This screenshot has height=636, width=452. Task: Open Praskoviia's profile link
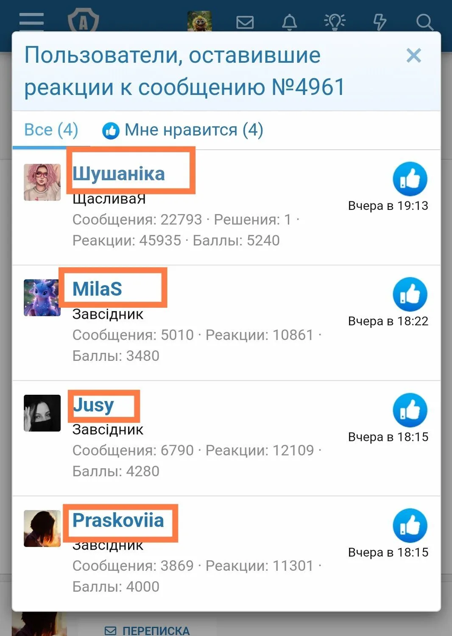pyautogui.click(x=118, y=520)
